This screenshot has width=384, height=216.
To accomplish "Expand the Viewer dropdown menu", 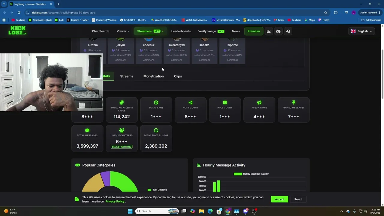I will coord(123,31).
